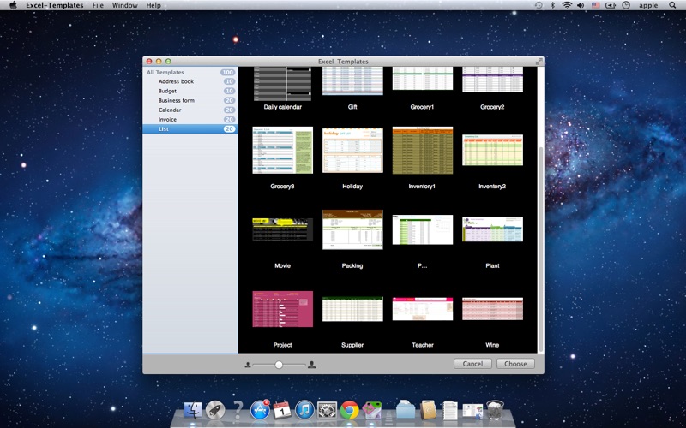This screenshot has width=686, height=428.
Task: Click the Choose button
Action: (x=515, y=364)
